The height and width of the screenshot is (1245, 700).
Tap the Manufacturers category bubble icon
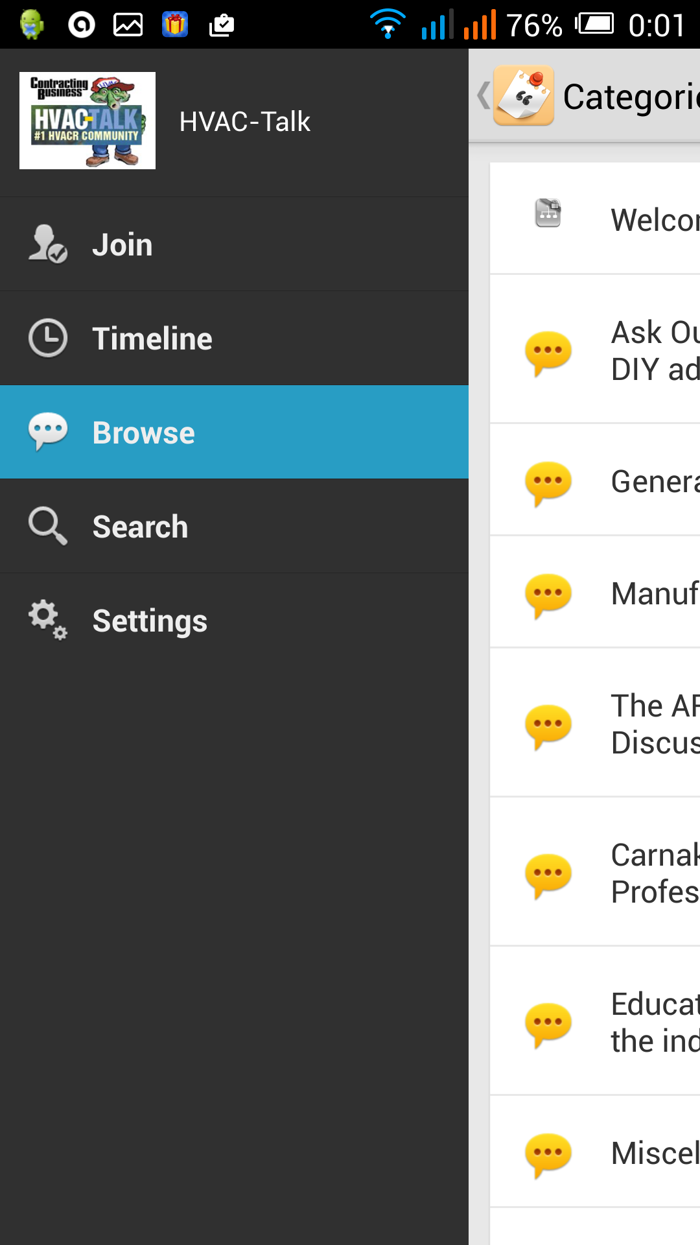tap(548, 594)
